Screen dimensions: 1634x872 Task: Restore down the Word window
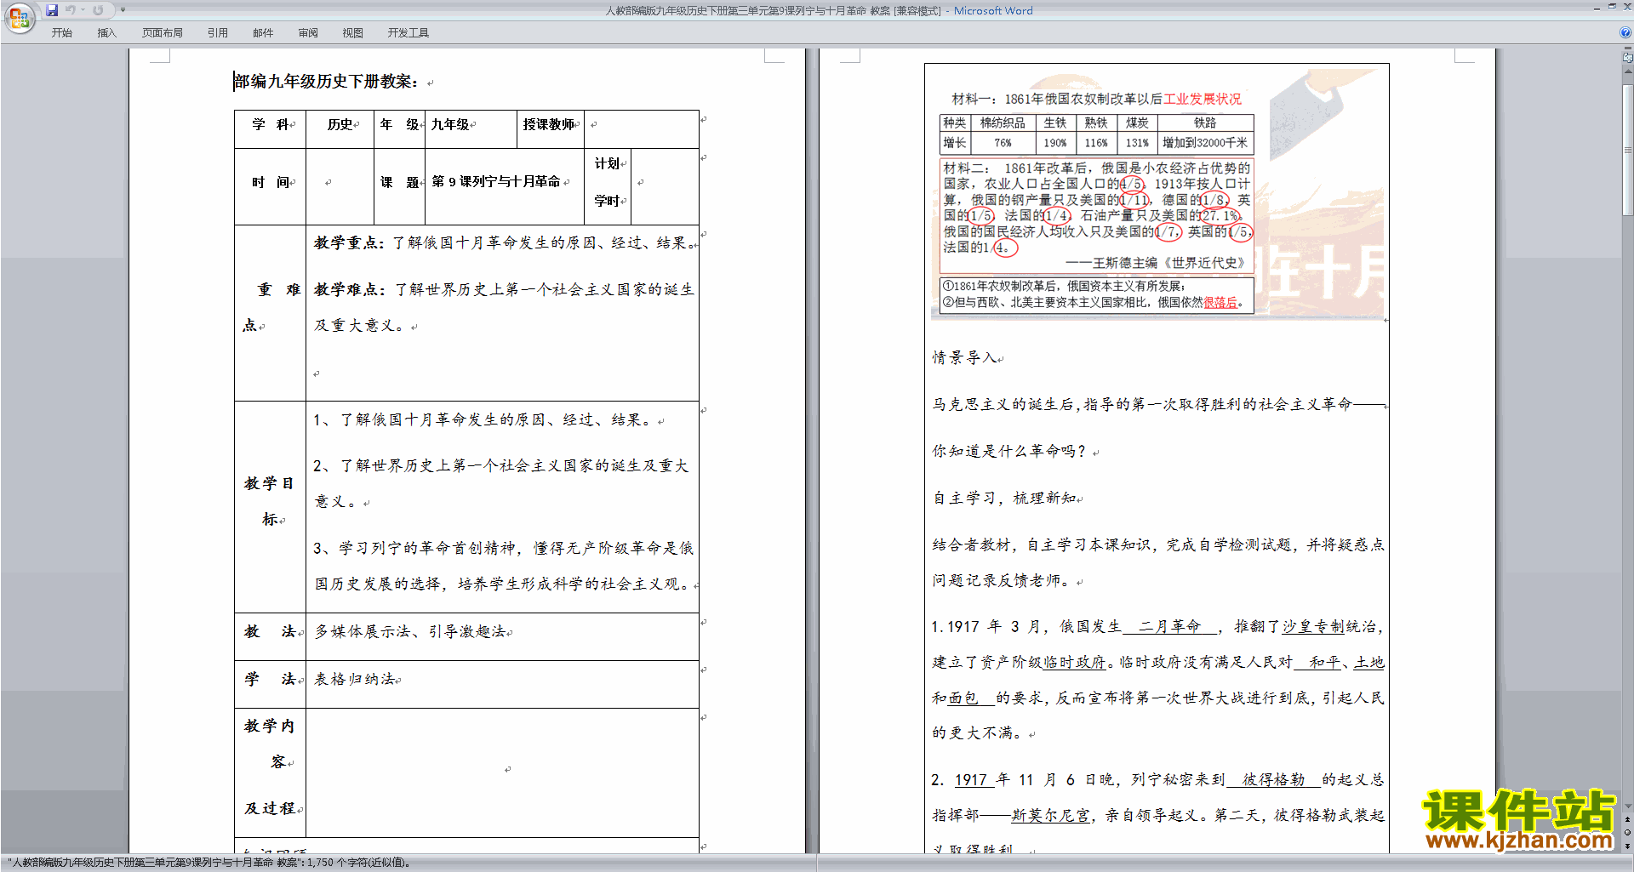pos(1612,7)
